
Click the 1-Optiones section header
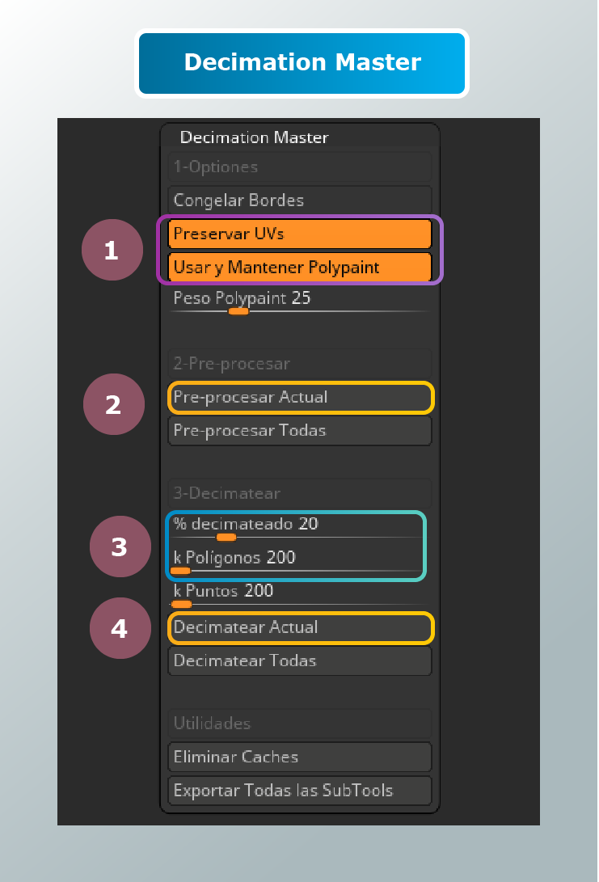pyautogui.click(x=299, y=167)
